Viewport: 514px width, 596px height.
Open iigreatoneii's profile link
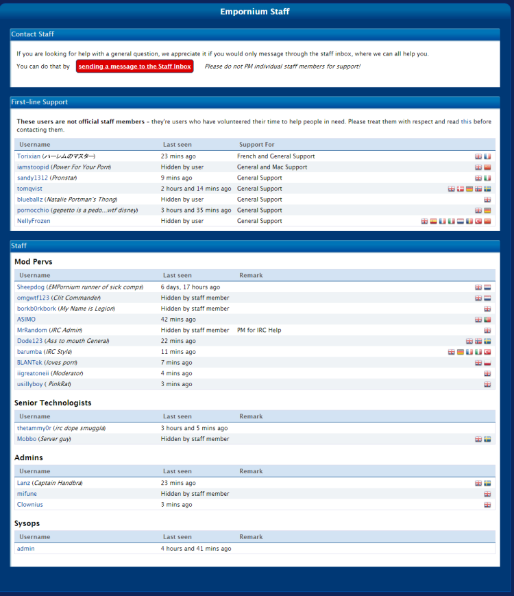coord(33,373)
